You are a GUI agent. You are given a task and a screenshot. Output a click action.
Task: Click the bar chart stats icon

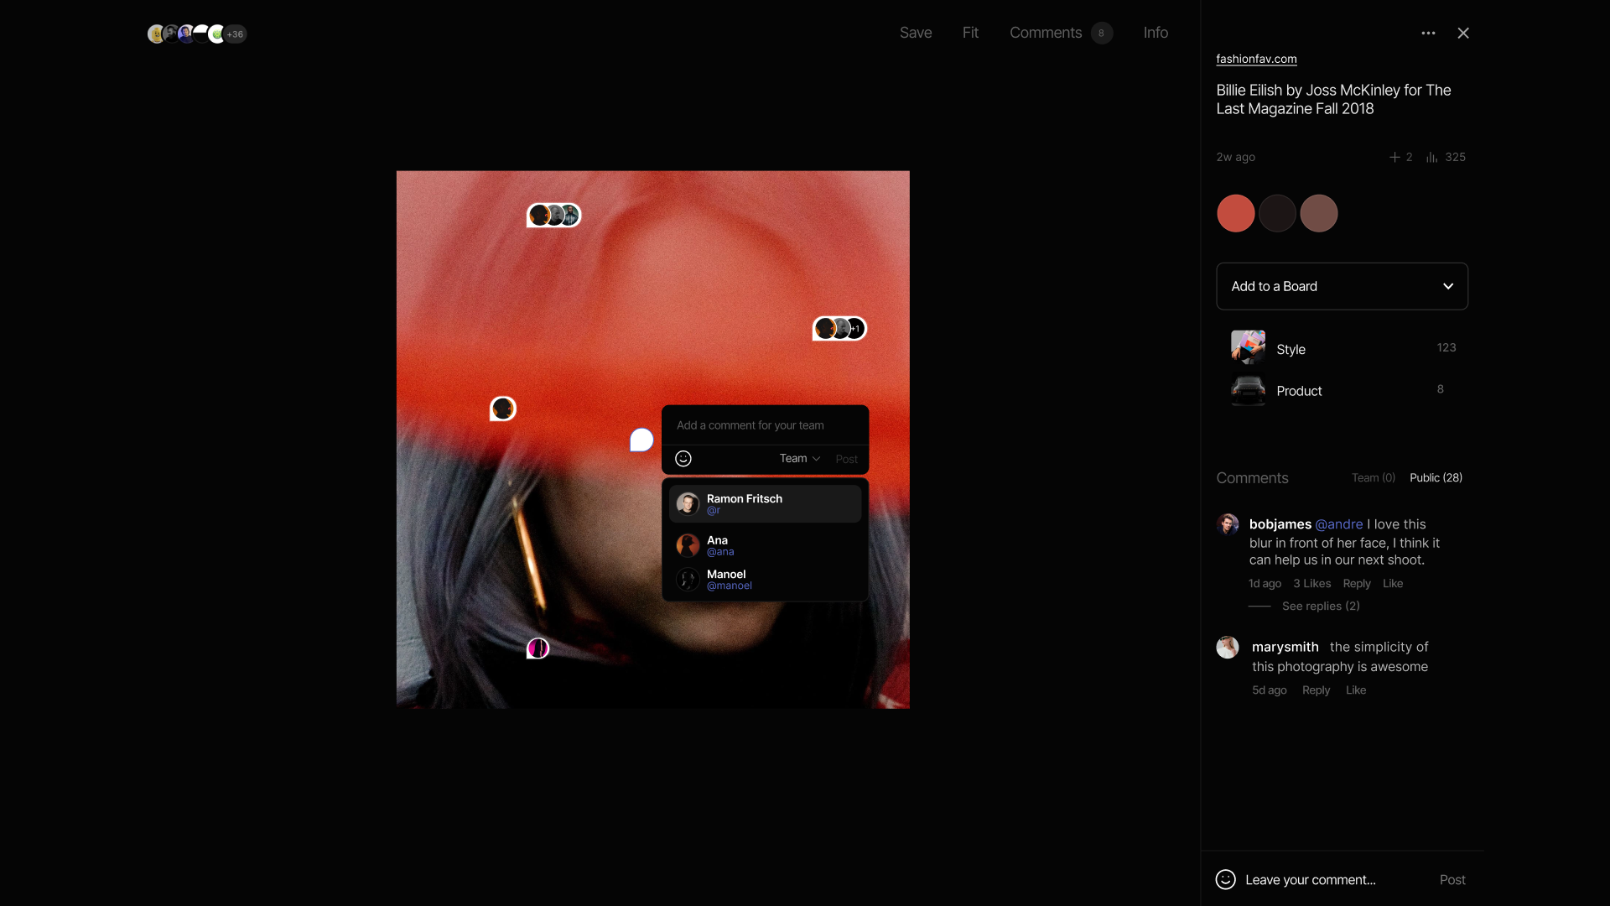1432,157
